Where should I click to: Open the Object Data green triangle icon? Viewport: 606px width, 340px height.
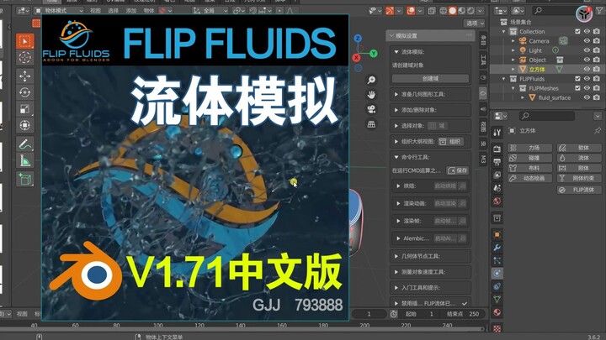pyautogui.click(x=497, y=300)
